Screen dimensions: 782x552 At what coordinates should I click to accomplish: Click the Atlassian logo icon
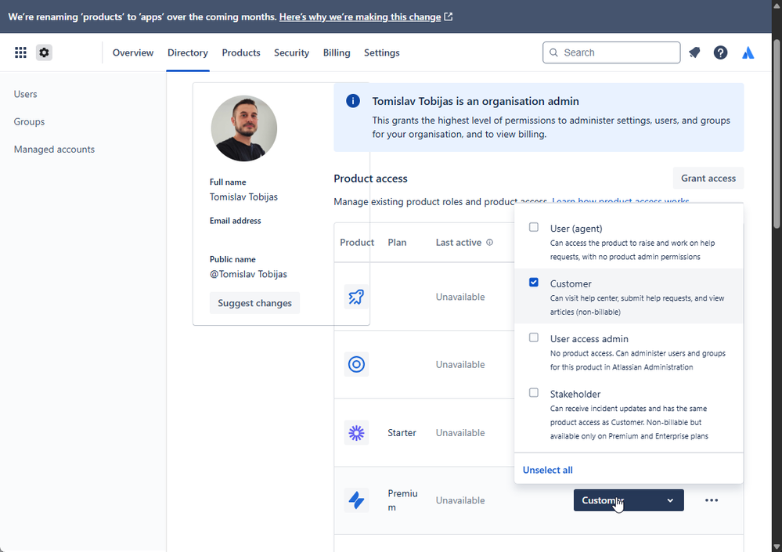748,52
